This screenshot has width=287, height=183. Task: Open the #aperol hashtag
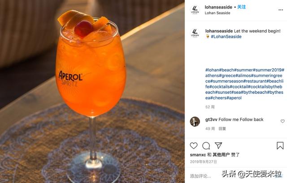[x=234, y=98]
